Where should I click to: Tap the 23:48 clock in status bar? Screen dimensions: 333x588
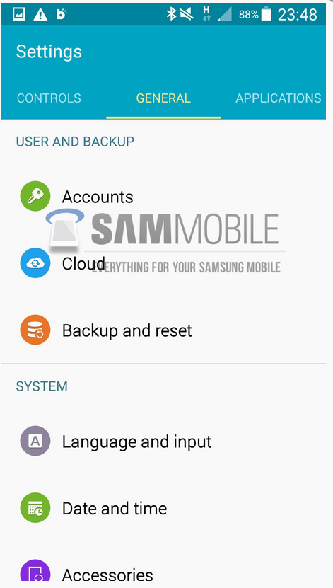(x=298, y=15)
